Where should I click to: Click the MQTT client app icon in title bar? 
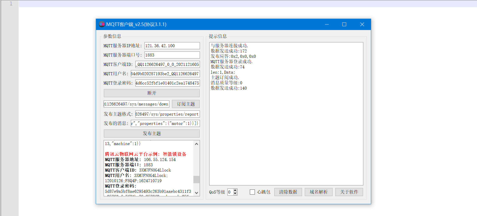[x=102, y=24]
